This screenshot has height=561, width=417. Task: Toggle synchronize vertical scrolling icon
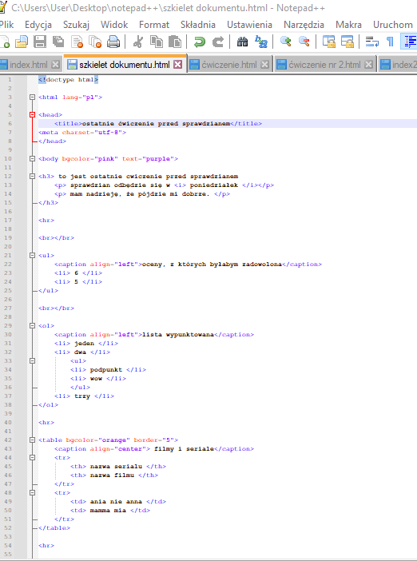point(328,42)
